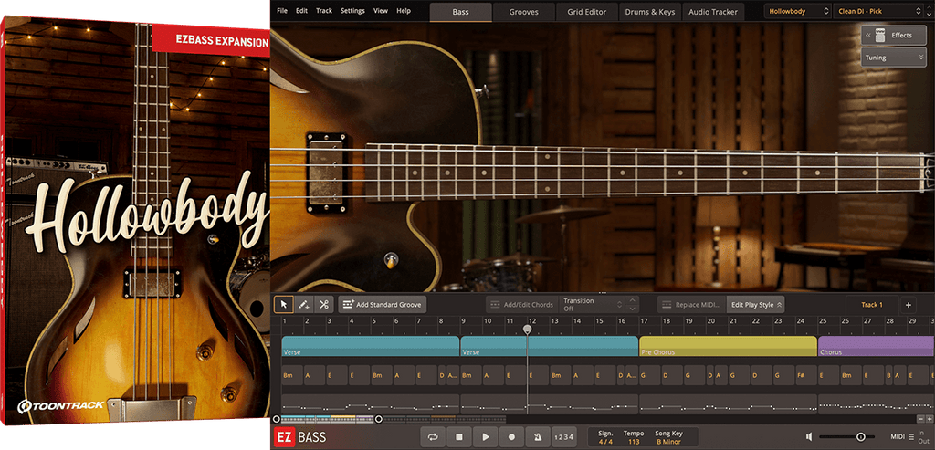Image resolution: width=935 pixels, height=450 pixels.
Task: Toggle the metronome
Action: pyautogui.click(x=538, y=437)
